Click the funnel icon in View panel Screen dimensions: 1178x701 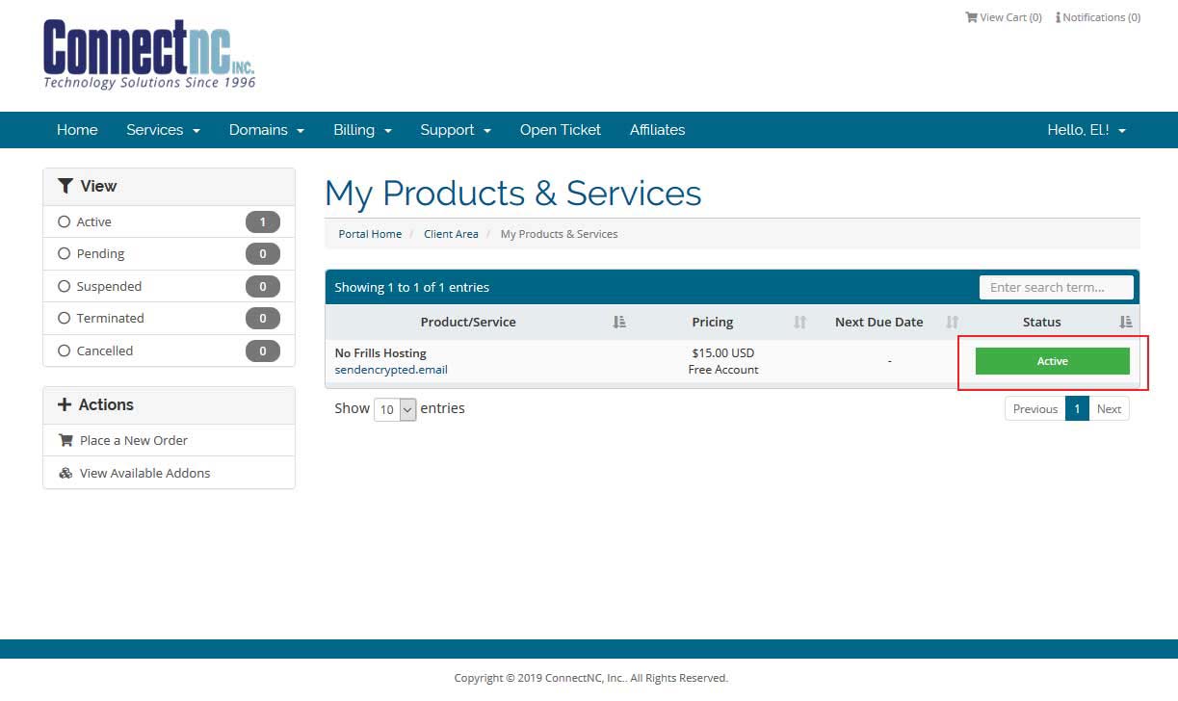click(x=65, y=185)
